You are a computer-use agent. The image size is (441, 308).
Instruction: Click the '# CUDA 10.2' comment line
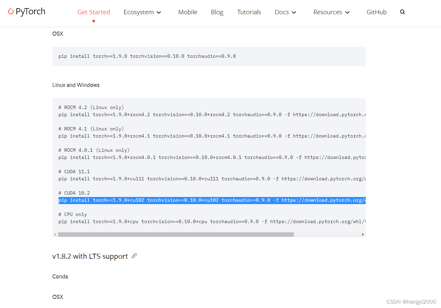74,193
